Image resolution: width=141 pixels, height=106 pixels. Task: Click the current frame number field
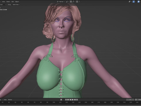130,100
